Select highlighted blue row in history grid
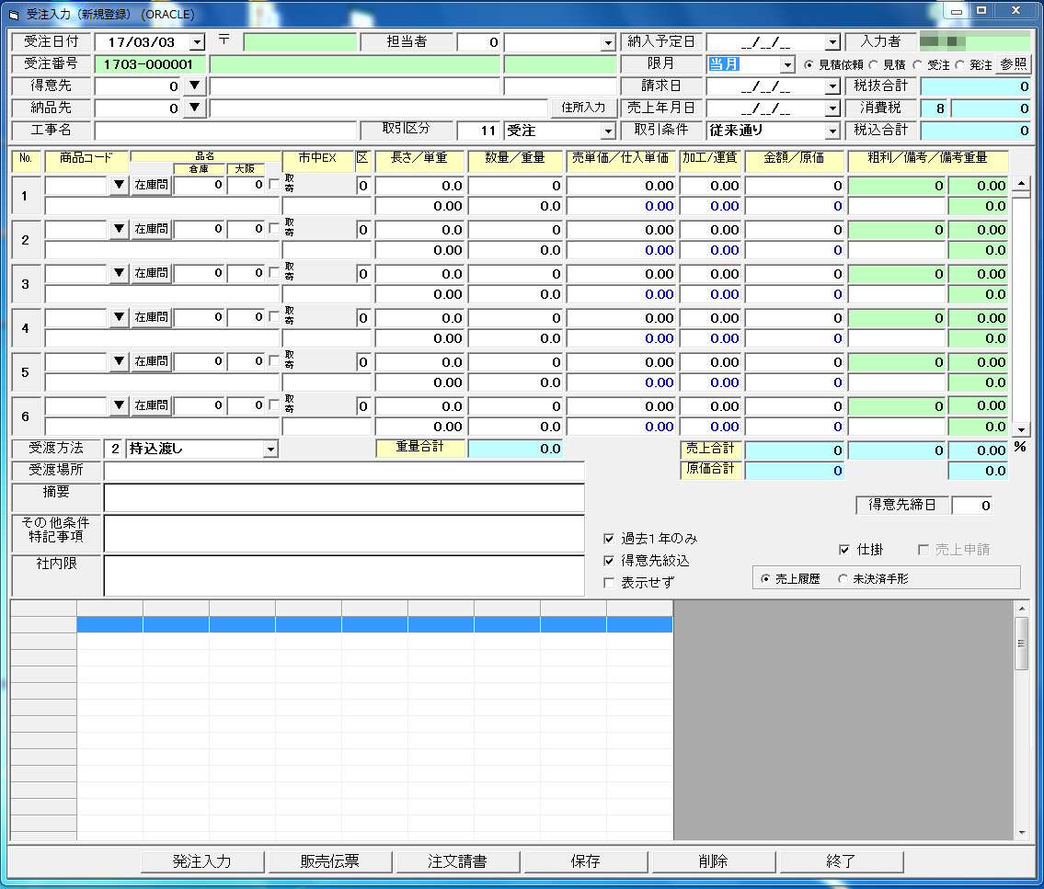 375,624
